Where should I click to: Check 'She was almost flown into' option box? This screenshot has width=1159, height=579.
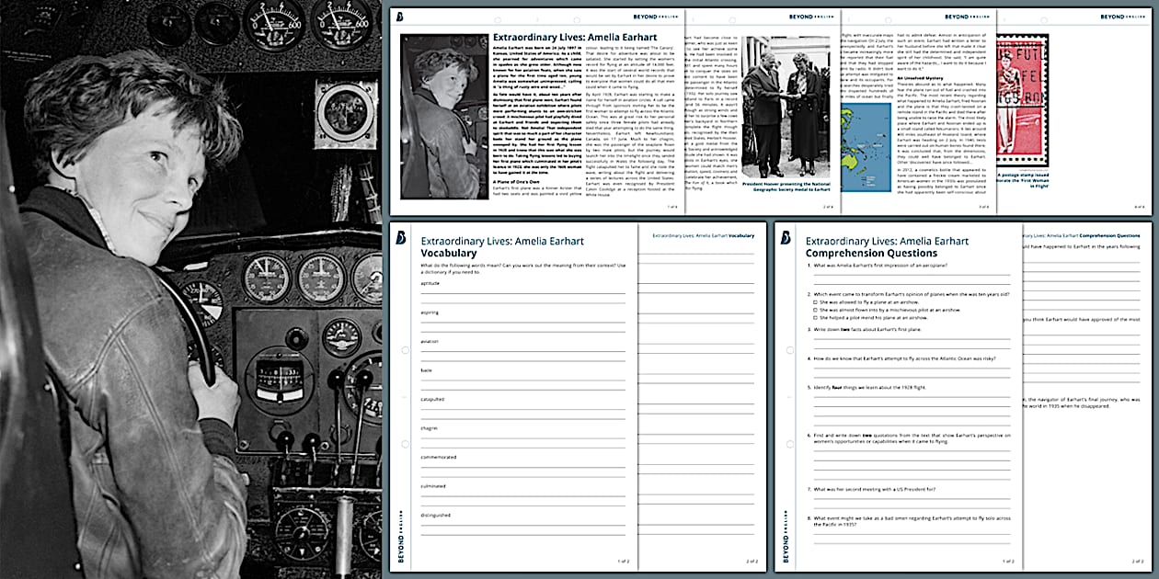[815, 309]
